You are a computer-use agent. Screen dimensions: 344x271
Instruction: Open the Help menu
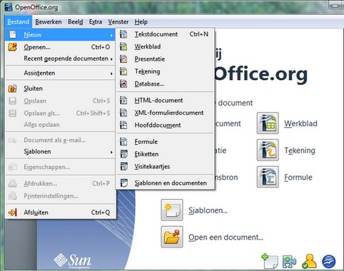[x=141, y=22]
